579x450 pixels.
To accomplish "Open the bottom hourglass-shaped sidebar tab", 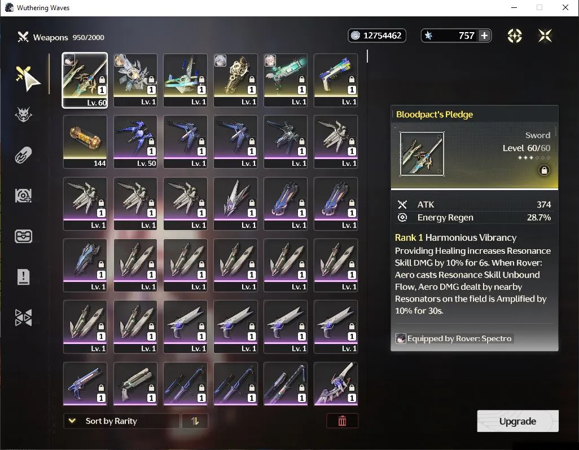I will coord(23,317).
